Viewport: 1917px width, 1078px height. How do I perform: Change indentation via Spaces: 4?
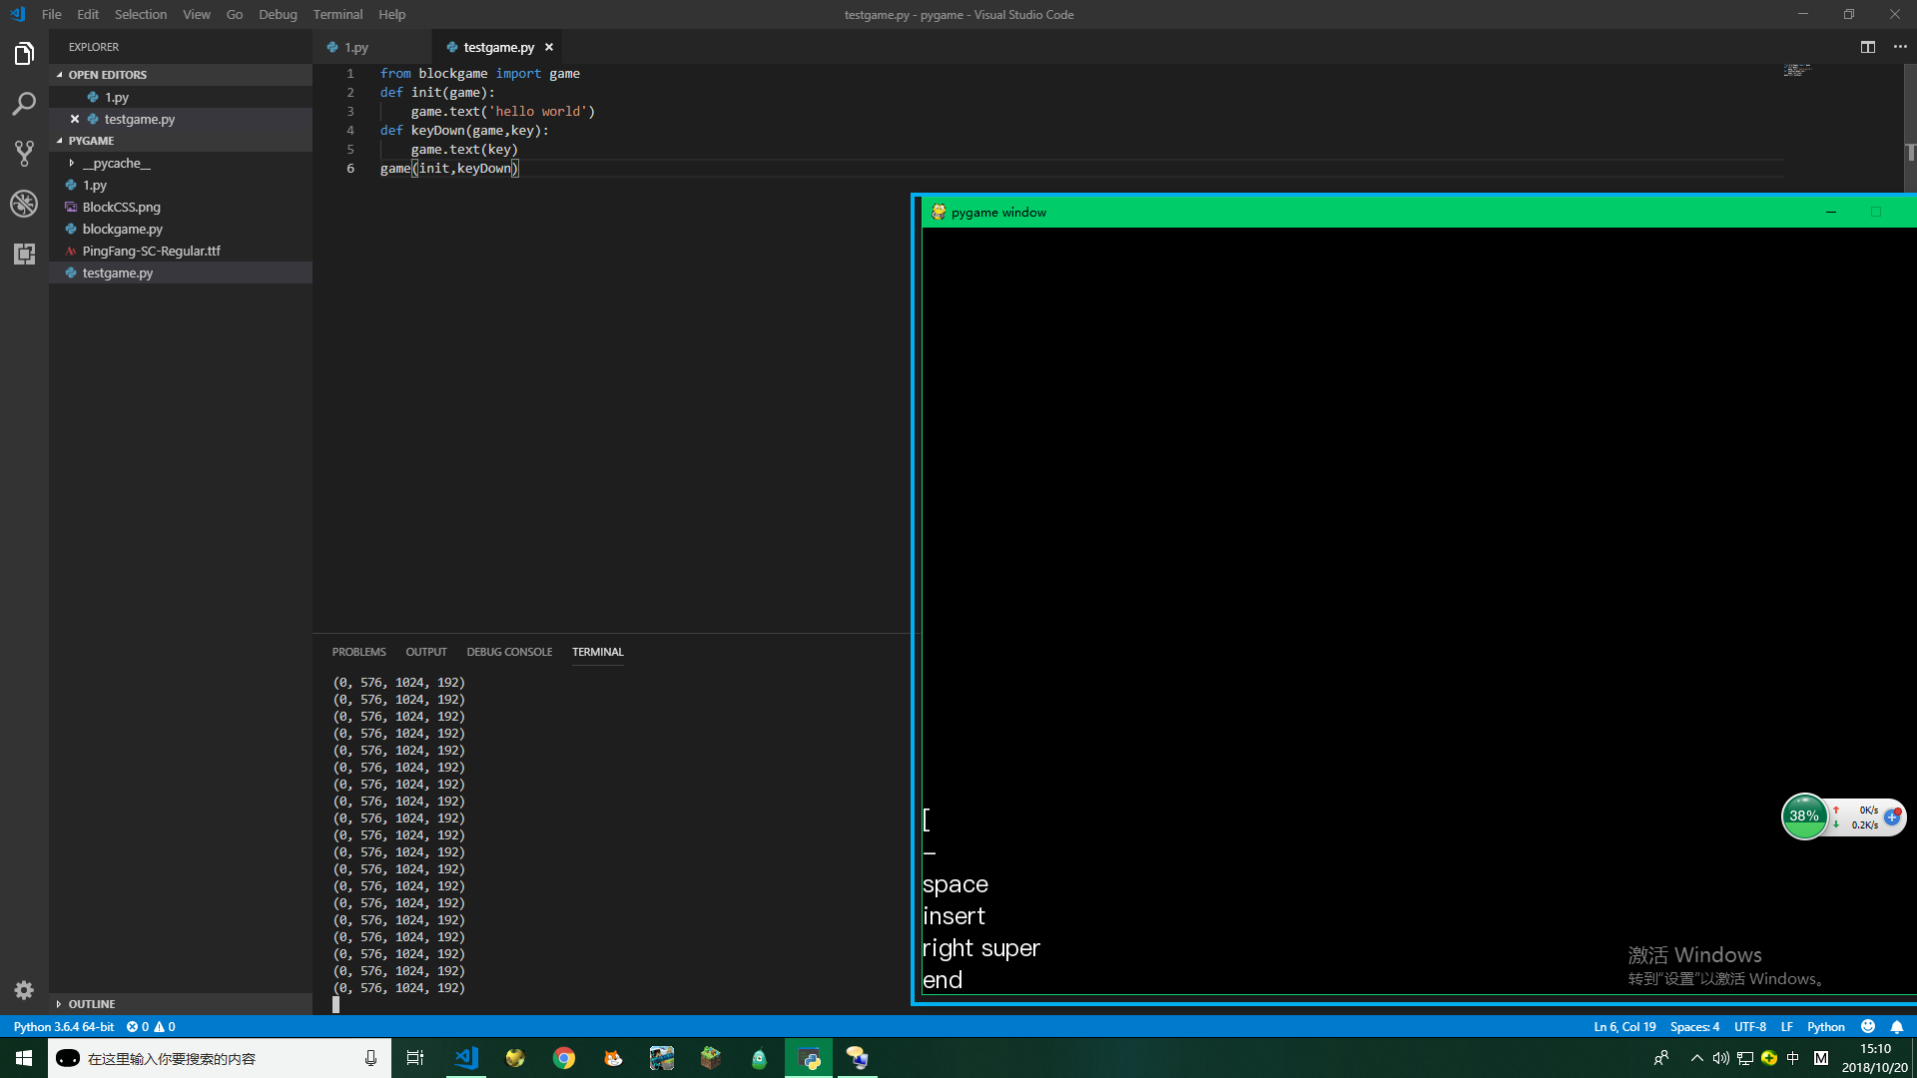tap(1694, 1026)
